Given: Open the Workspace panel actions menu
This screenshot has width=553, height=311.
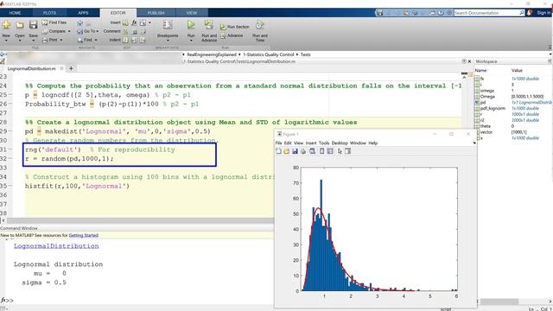Looking at the screenshot, I should pos(550,61).
